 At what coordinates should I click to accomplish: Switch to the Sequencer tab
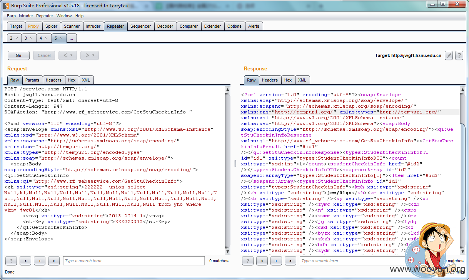141,26
